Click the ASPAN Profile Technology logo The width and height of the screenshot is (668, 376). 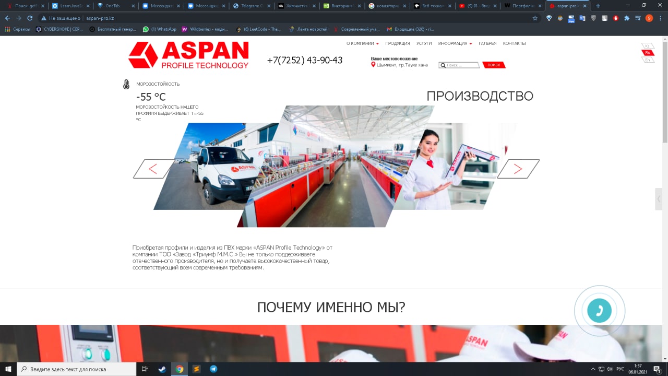tap(188, 55)
